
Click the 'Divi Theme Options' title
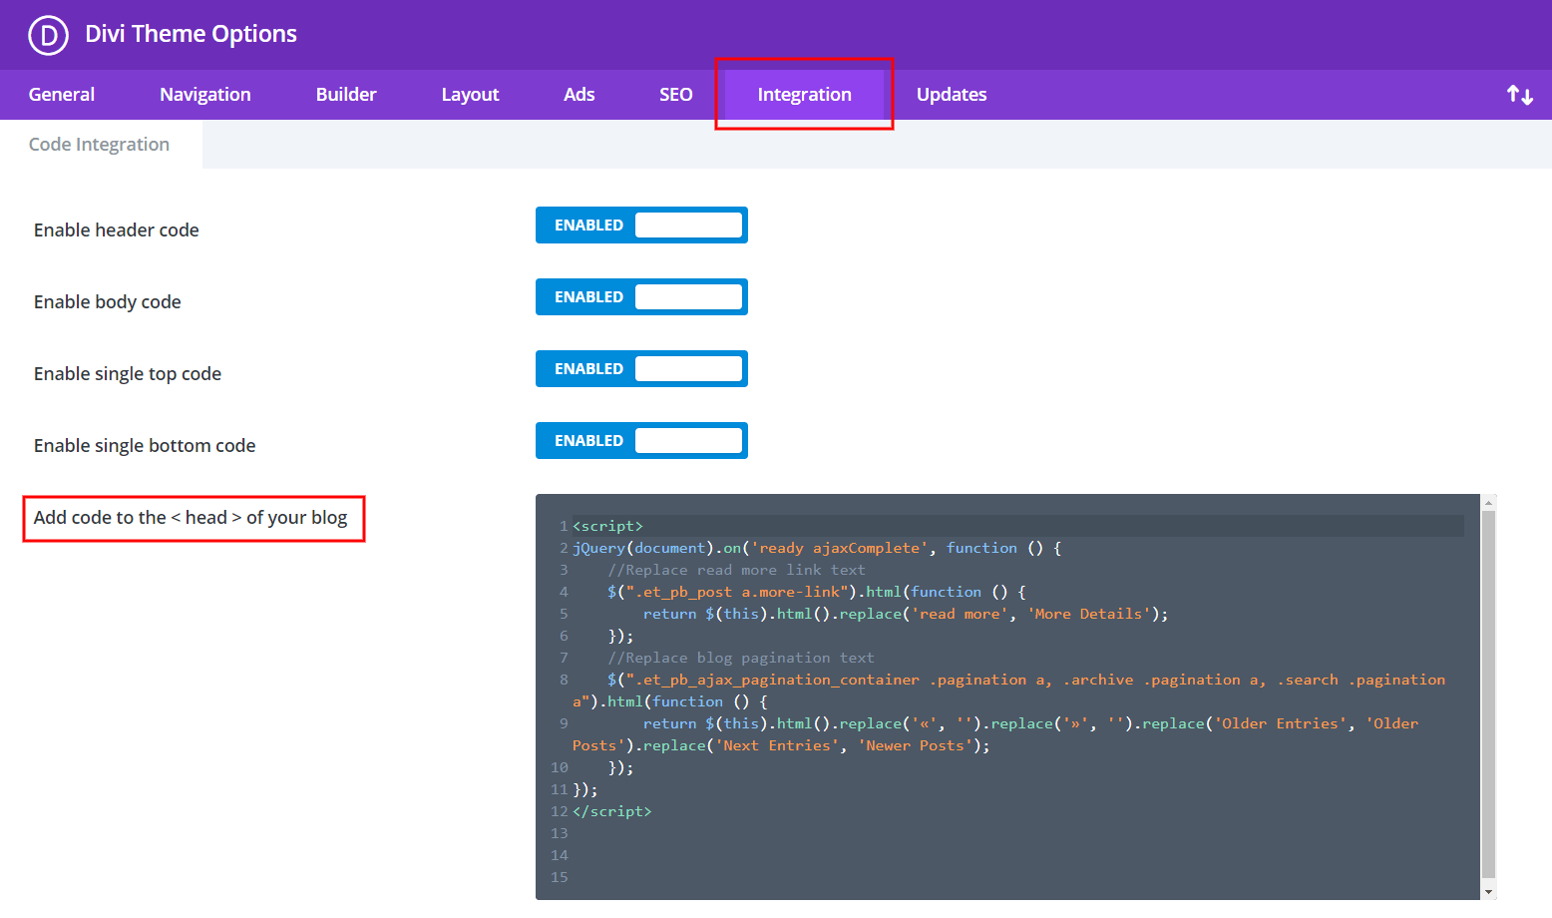[191, 34]
